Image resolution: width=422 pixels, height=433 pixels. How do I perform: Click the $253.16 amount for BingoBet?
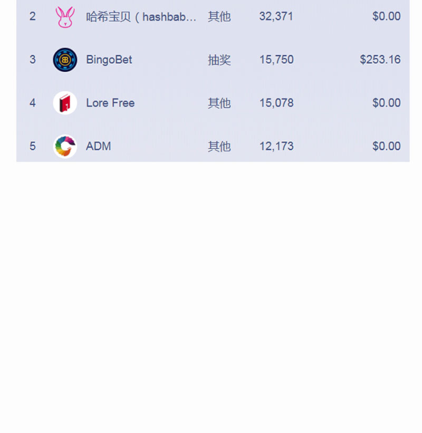380,60
